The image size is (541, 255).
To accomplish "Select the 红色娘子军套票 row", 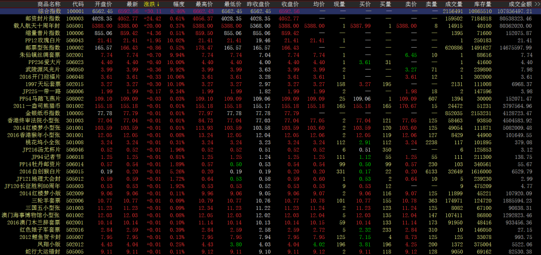I will coord(270,229).
